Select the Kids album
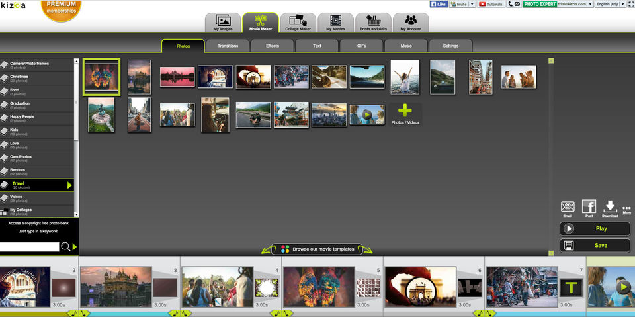This screenshot has width=635, height=317. [37, 132]
